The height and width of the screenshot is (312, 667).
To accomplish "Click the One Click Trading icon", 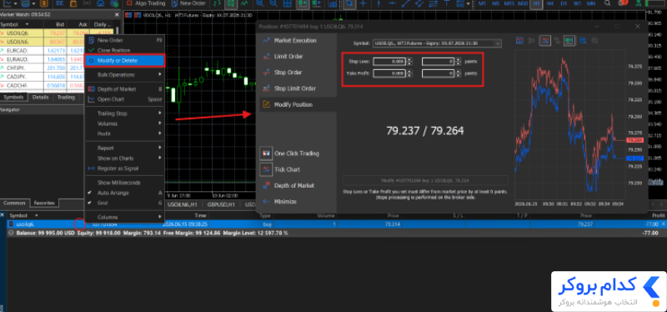I will click(x=267, y=153).
